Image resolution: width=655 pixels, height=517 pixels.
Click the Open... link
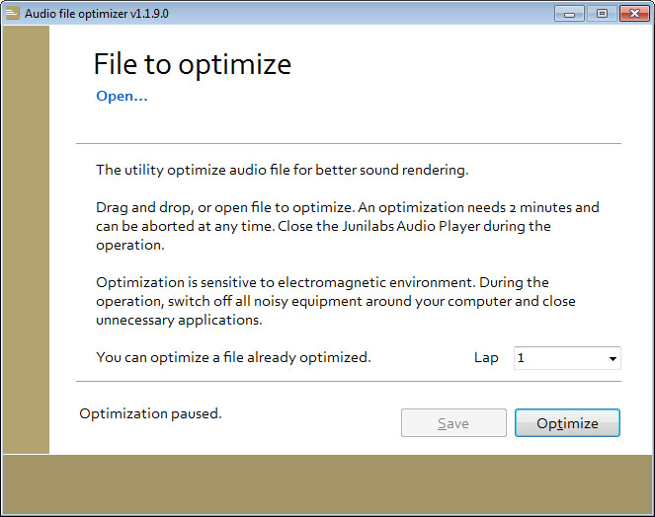tap(122, 97)
